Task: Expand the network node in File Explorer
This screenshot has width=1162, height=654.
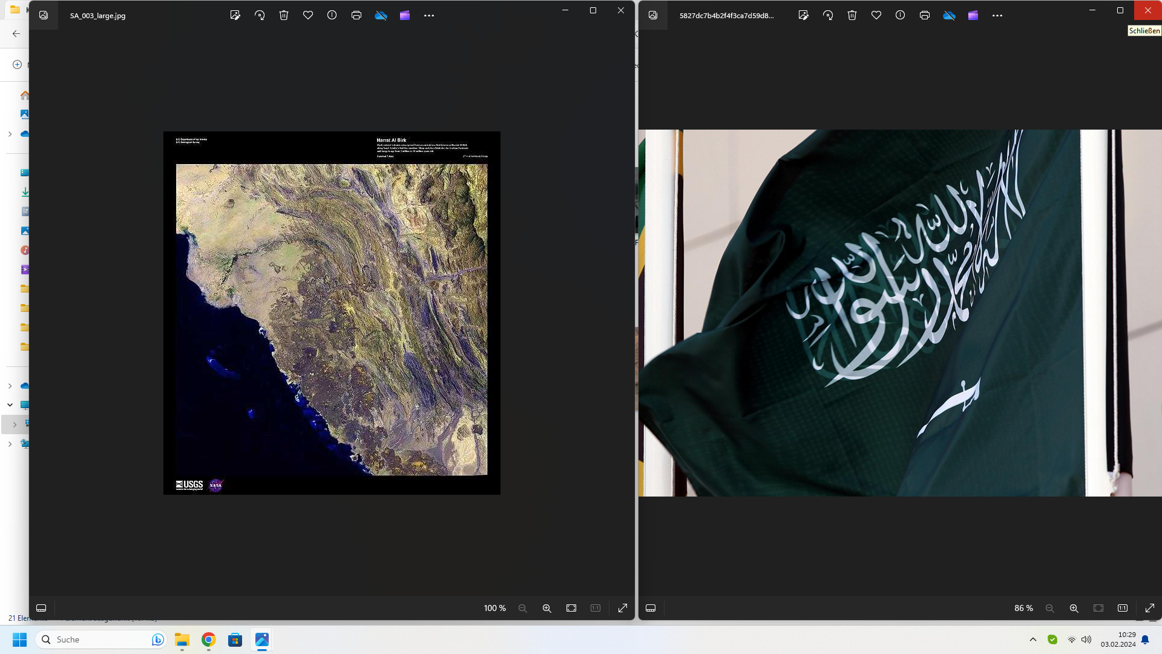Action: 10,444
